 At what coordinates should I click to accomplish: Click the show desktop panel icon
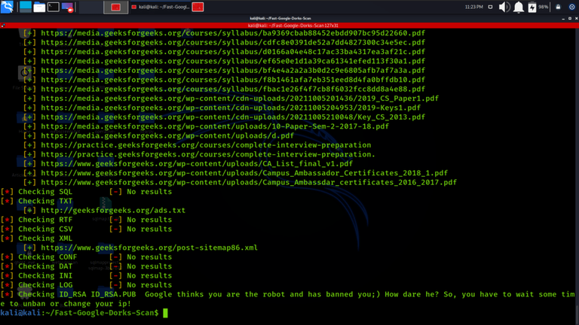(x=26, y=7)
